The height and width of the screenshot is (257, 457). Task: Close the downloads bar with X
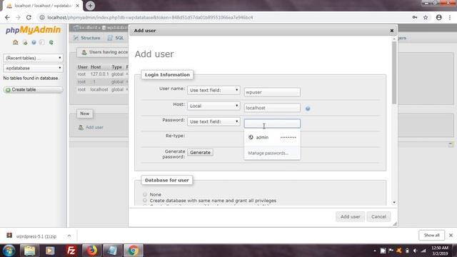[451, 235]
